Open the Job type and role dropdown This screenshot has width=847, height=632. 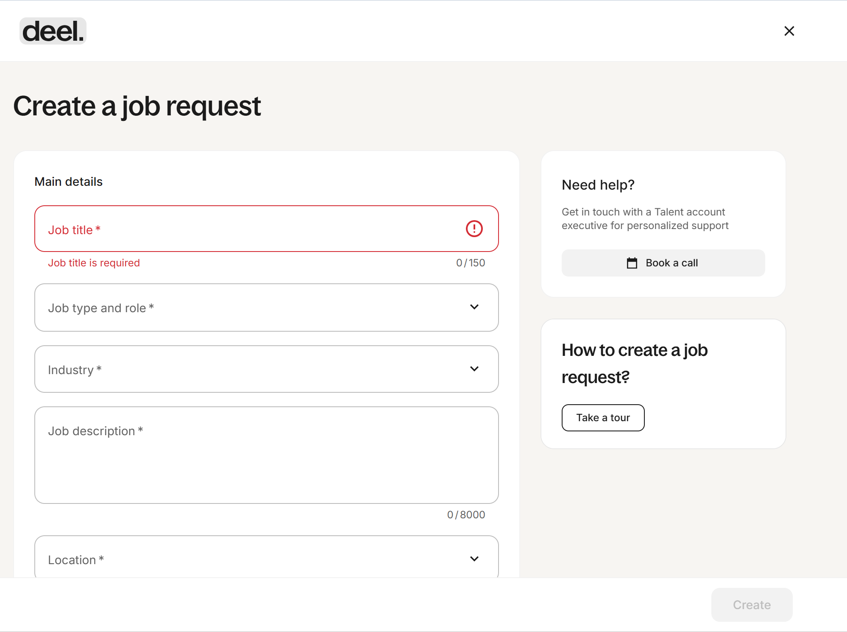coord(254,308)
